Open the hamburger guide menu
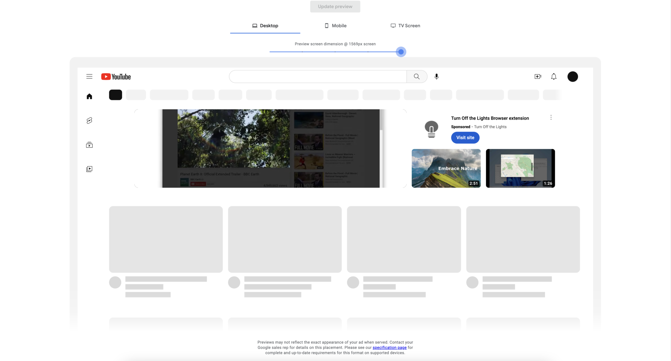 [89, 76]
